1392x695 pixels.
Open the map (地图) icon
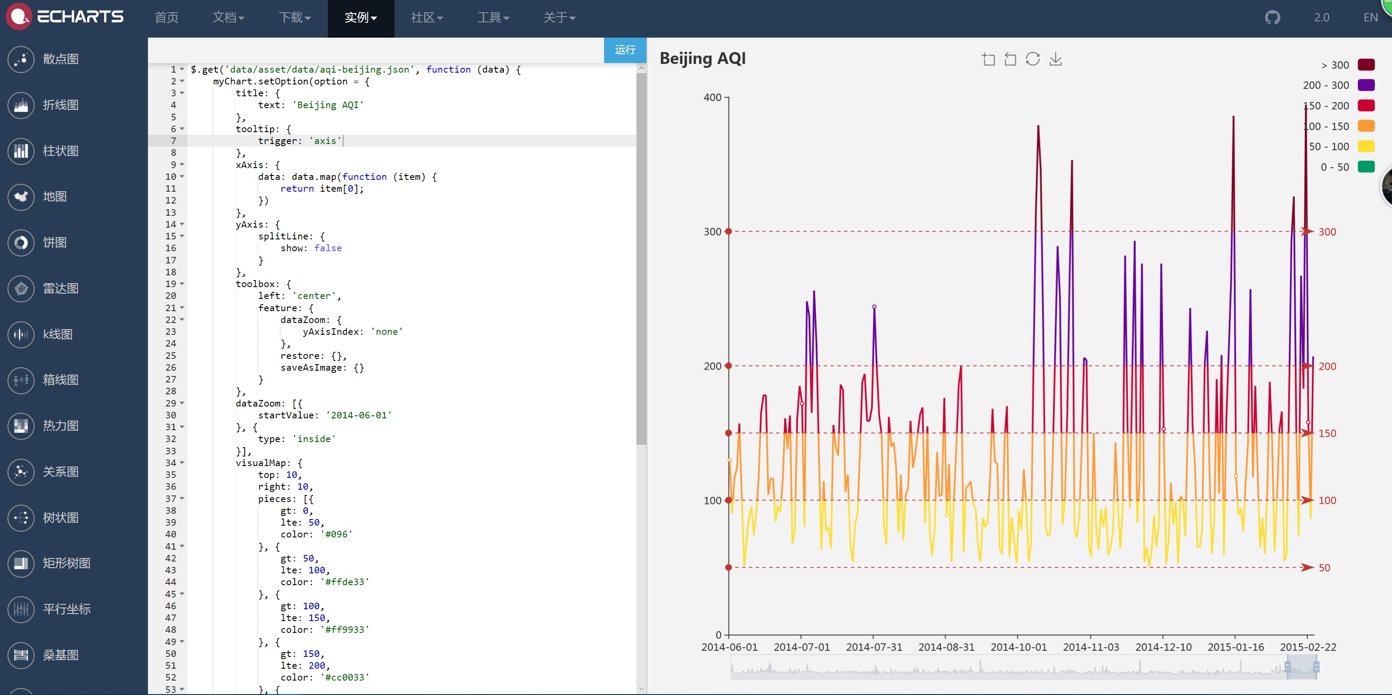click(x=21, y=197)
